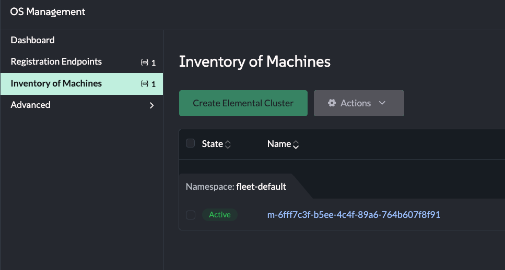Click resource count icon beside Registration Endpoints
505x270 pixels.
[x=145, y=63]
